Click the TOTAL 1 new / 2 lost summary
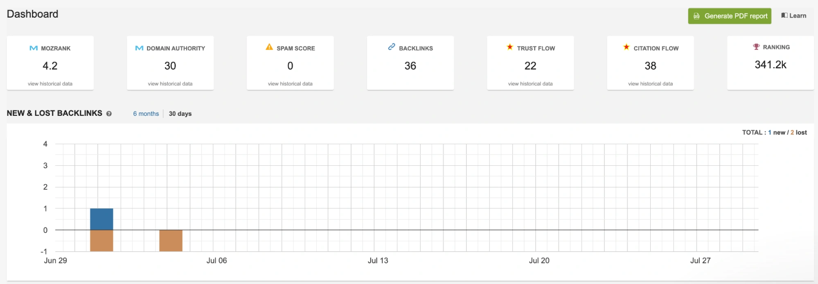Viewport: 818px width, 284px height. click(775, 133)
